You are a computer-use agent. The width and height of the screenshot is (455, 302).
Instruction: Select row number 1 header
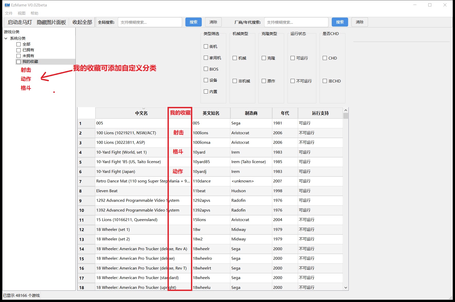(x=86, y=123)
